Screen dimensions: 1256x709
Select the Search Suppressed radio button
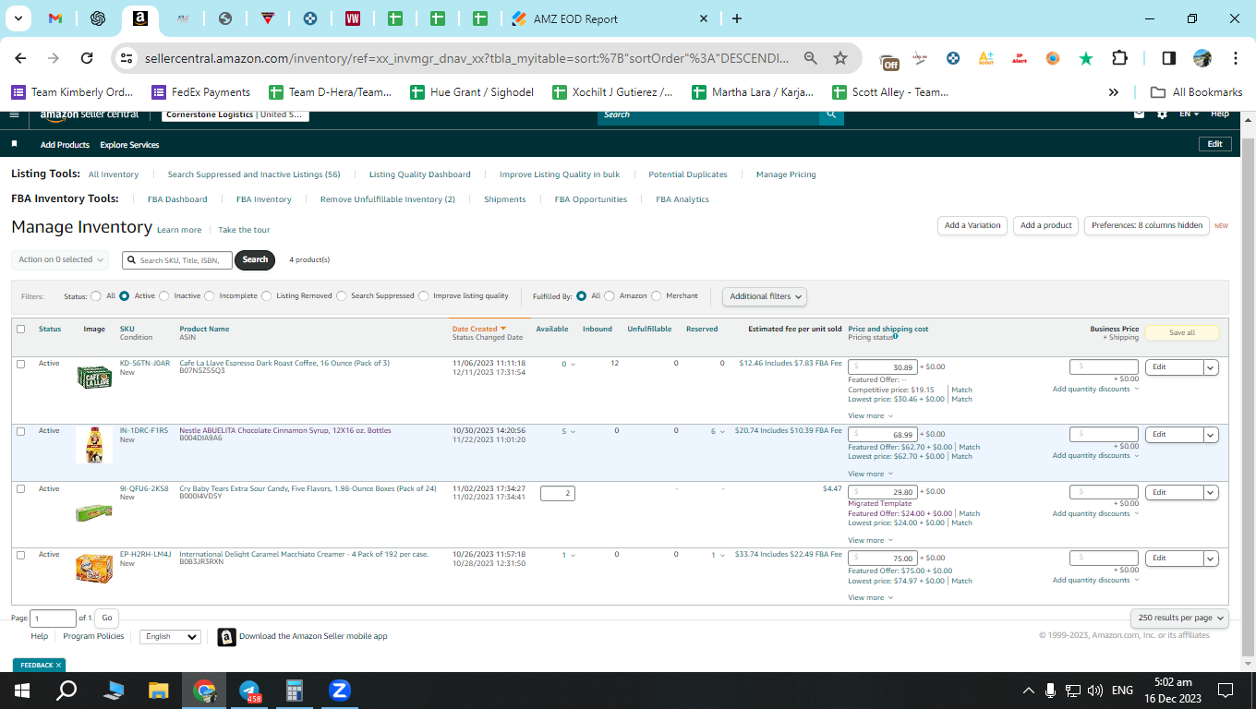341,296
